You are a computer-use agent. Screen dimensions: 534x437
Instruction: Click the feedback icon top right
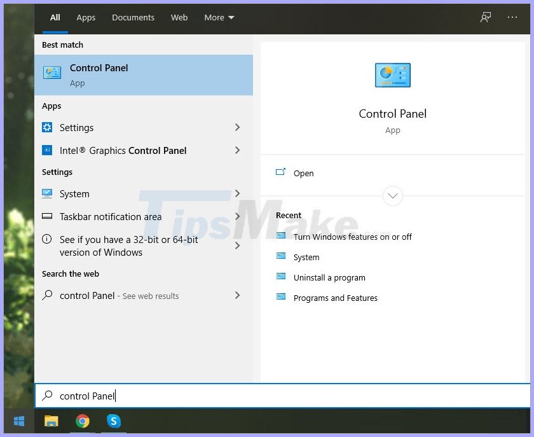(x=486, y=17)
